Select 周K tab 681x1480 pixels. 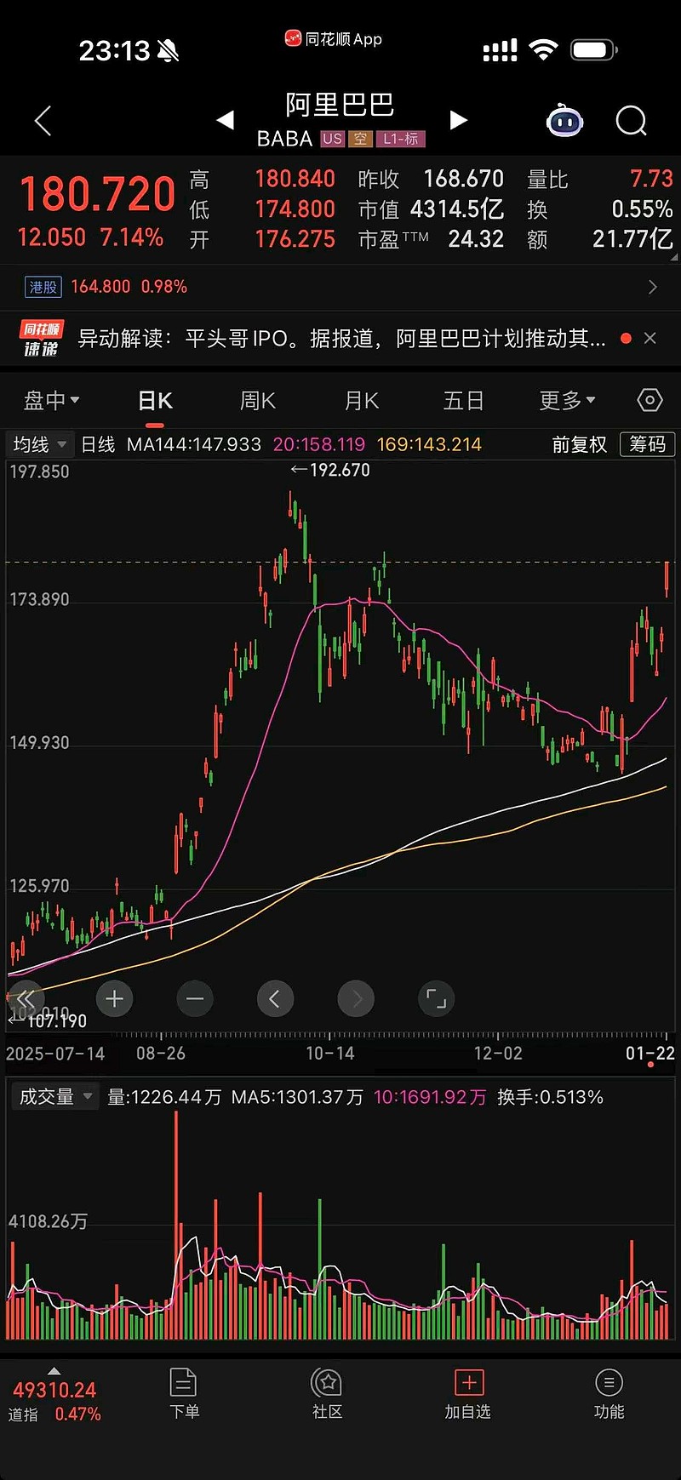pyautogui.click(x=258, y=400)
